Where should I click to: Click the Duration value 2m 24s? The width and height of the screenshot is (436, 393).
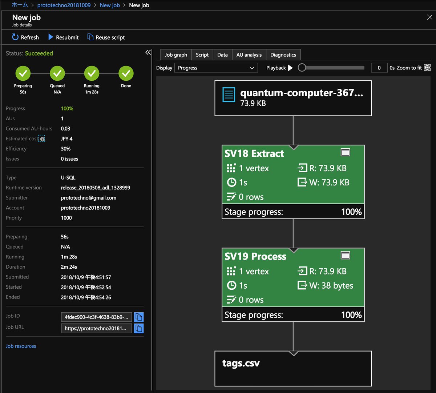click(x=69, y=267)
